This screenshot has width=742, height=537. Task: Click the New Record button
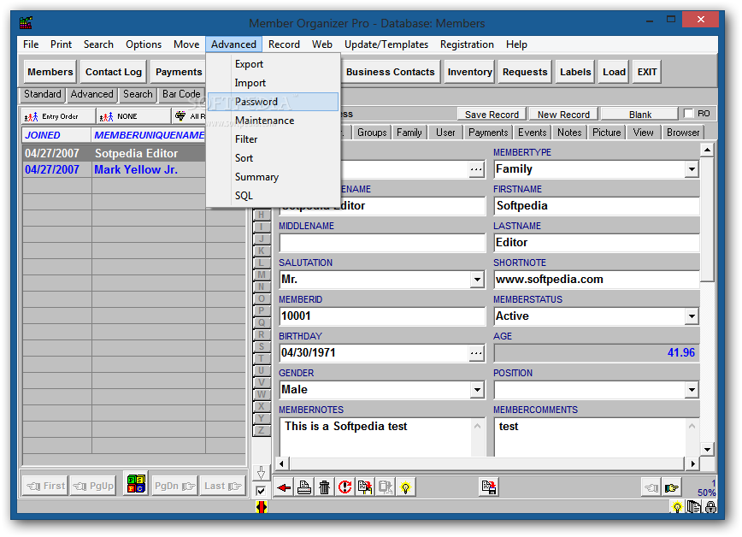point(563,114)
